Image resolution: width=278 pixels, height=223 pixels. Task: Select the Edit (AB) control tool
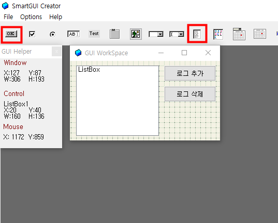(74, 34)
